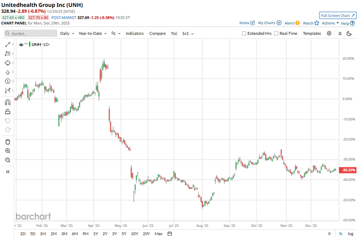Select the 1M time range

(43, 234)
